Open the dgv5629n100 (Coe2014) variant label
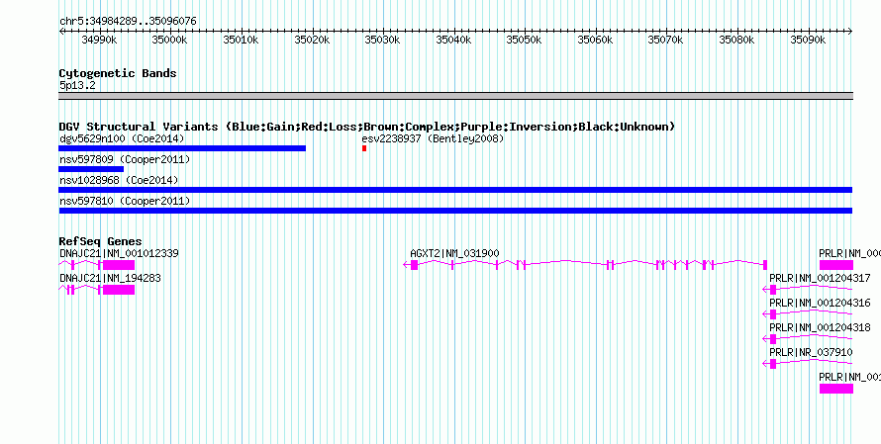The height and width of the screenshot is (444, 881). point(122,138)
